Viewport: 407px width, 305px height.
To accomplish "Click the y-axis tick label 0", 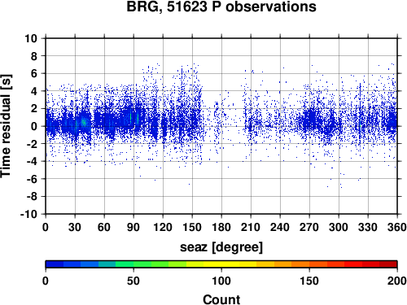I will pyautogui.click(x=34, y=126).
